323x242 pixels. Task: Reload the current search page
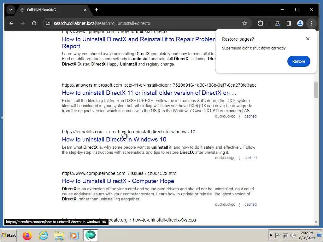34,23
